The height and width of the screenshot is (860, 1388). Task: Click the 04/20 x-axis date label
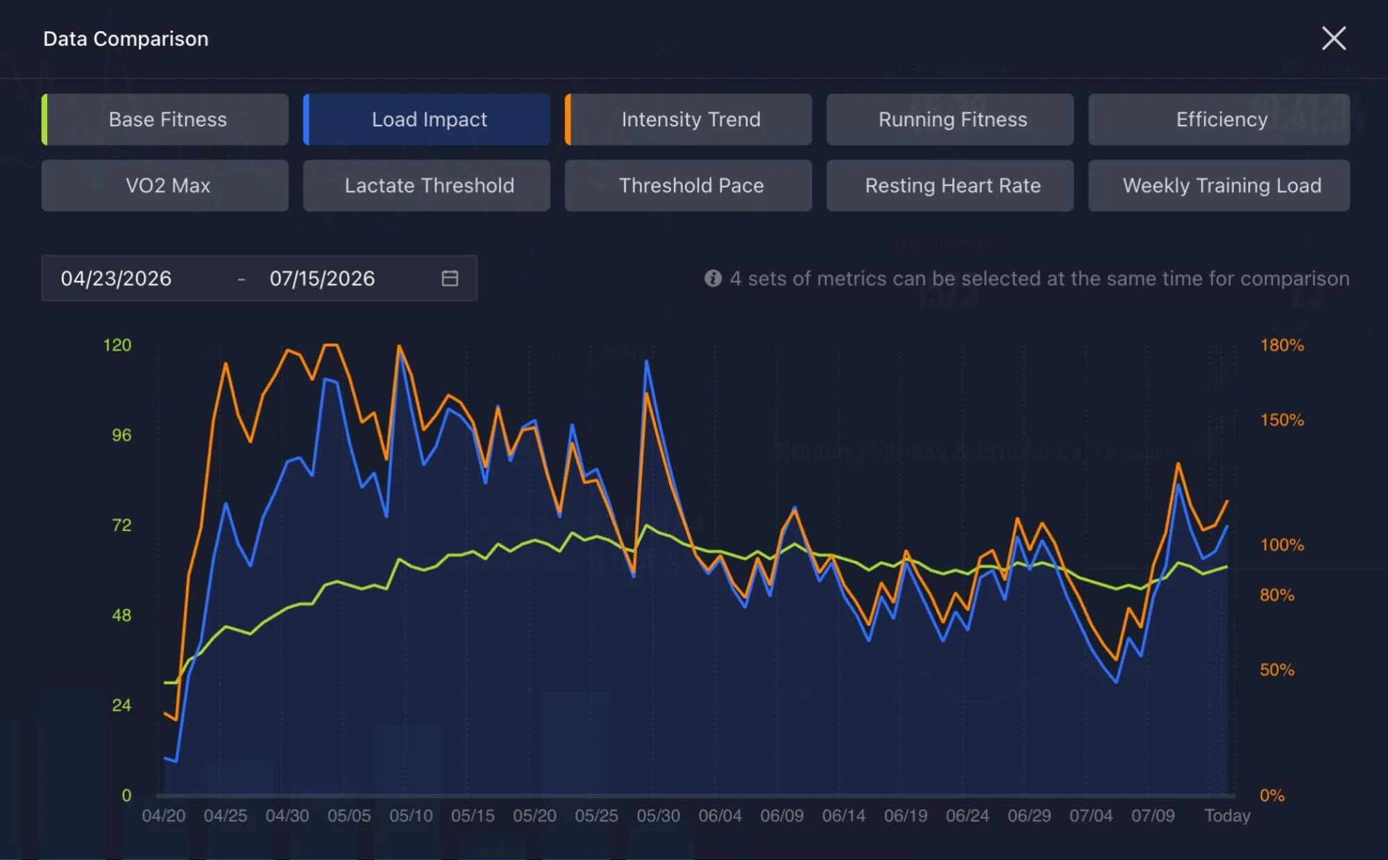click(x=164, y=816)
